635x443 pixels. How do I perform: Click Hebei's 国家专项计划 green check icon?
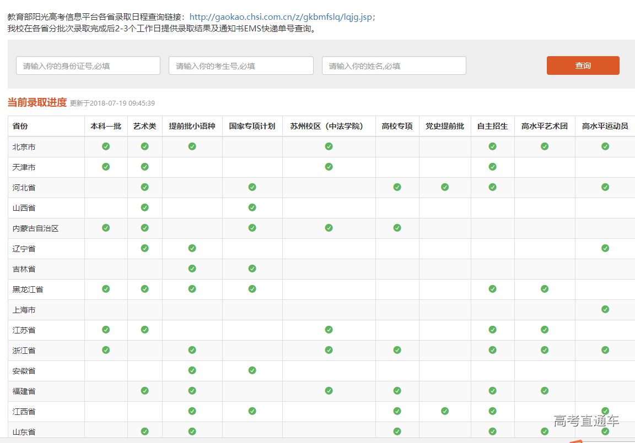252,187
